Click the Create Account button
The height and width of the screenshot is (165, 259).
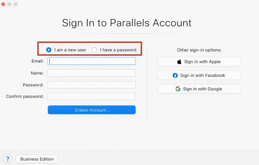[x=92, y=110]
